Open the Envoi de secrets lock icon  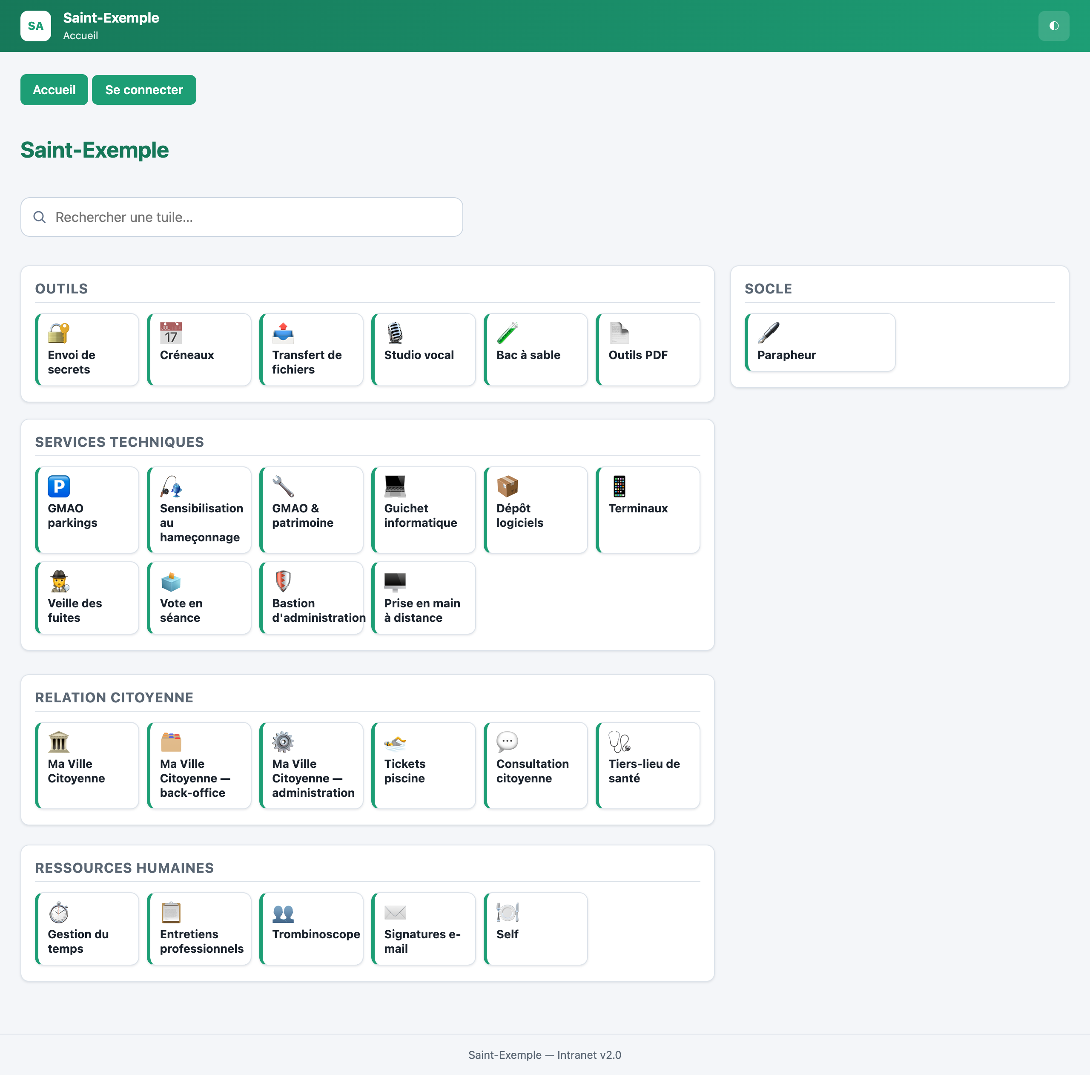click(x=59, y=333)
